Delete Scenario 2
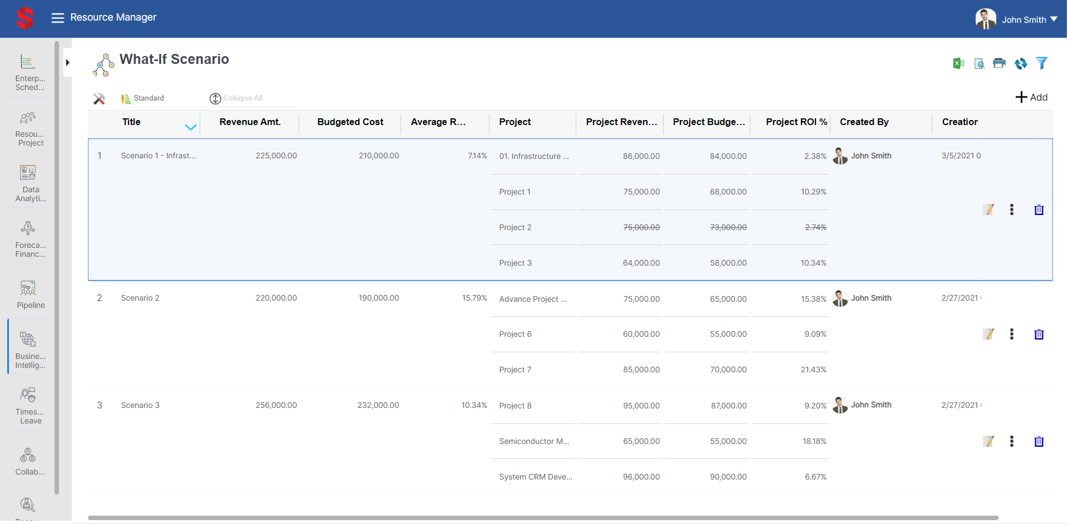The image size is (1068, 524). 1039,335
